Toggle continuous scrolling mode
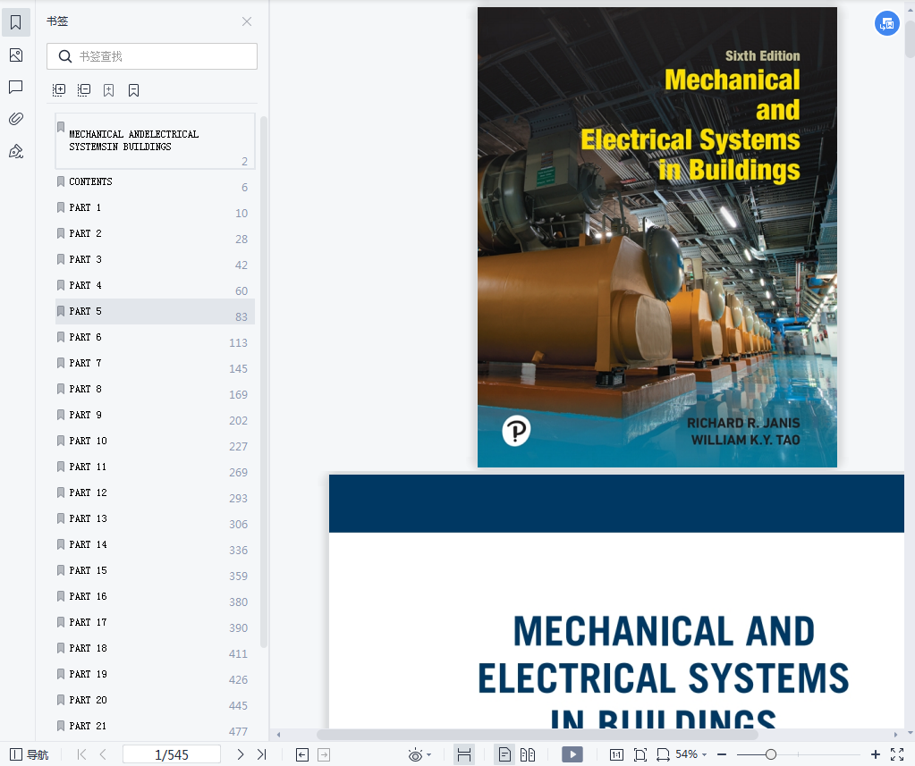This screenshot has width=915, height=766. point(464,755)
